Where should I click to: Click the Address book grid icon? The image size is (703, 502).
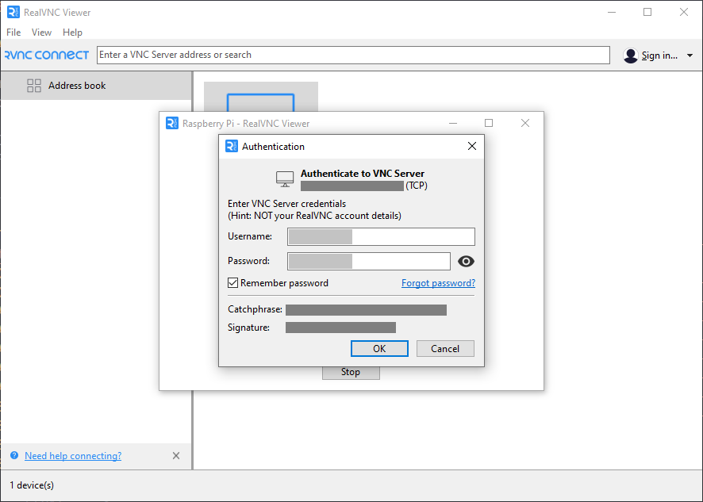(x=34, y=86)
